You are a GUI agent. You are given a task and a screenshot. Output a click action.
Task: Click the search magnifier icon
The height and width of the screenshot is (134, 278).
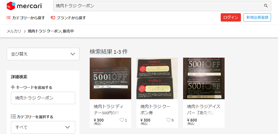pos(266,6)
